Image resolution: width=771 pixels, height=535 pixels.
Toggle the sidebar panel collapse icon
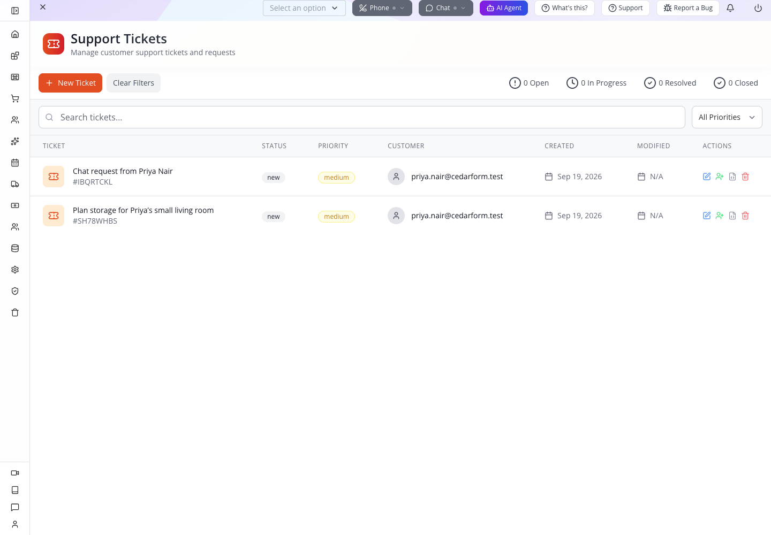[15, 11]
